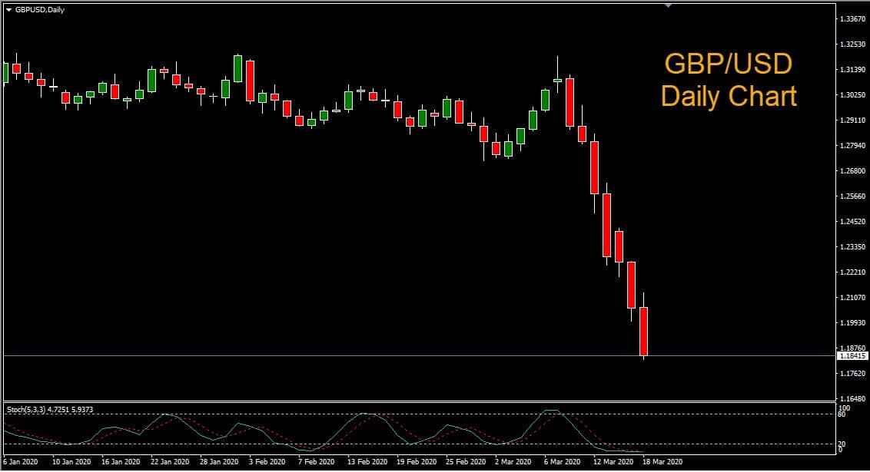Click the 1.33670 price scale label
The height and width of the screenshot is (472, 870).
pos(852,19)
